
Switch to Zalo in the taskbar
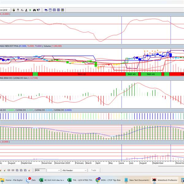(x=31, y=180)
